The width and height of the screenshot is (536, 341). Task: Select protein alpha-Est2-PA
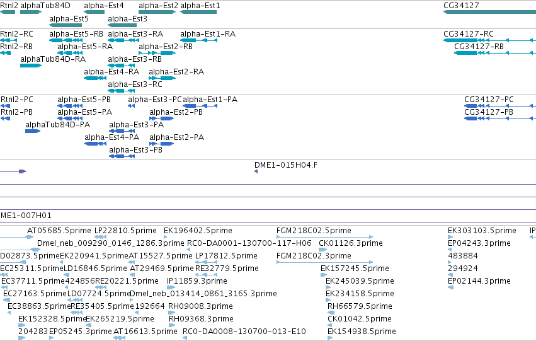[177, 137]
